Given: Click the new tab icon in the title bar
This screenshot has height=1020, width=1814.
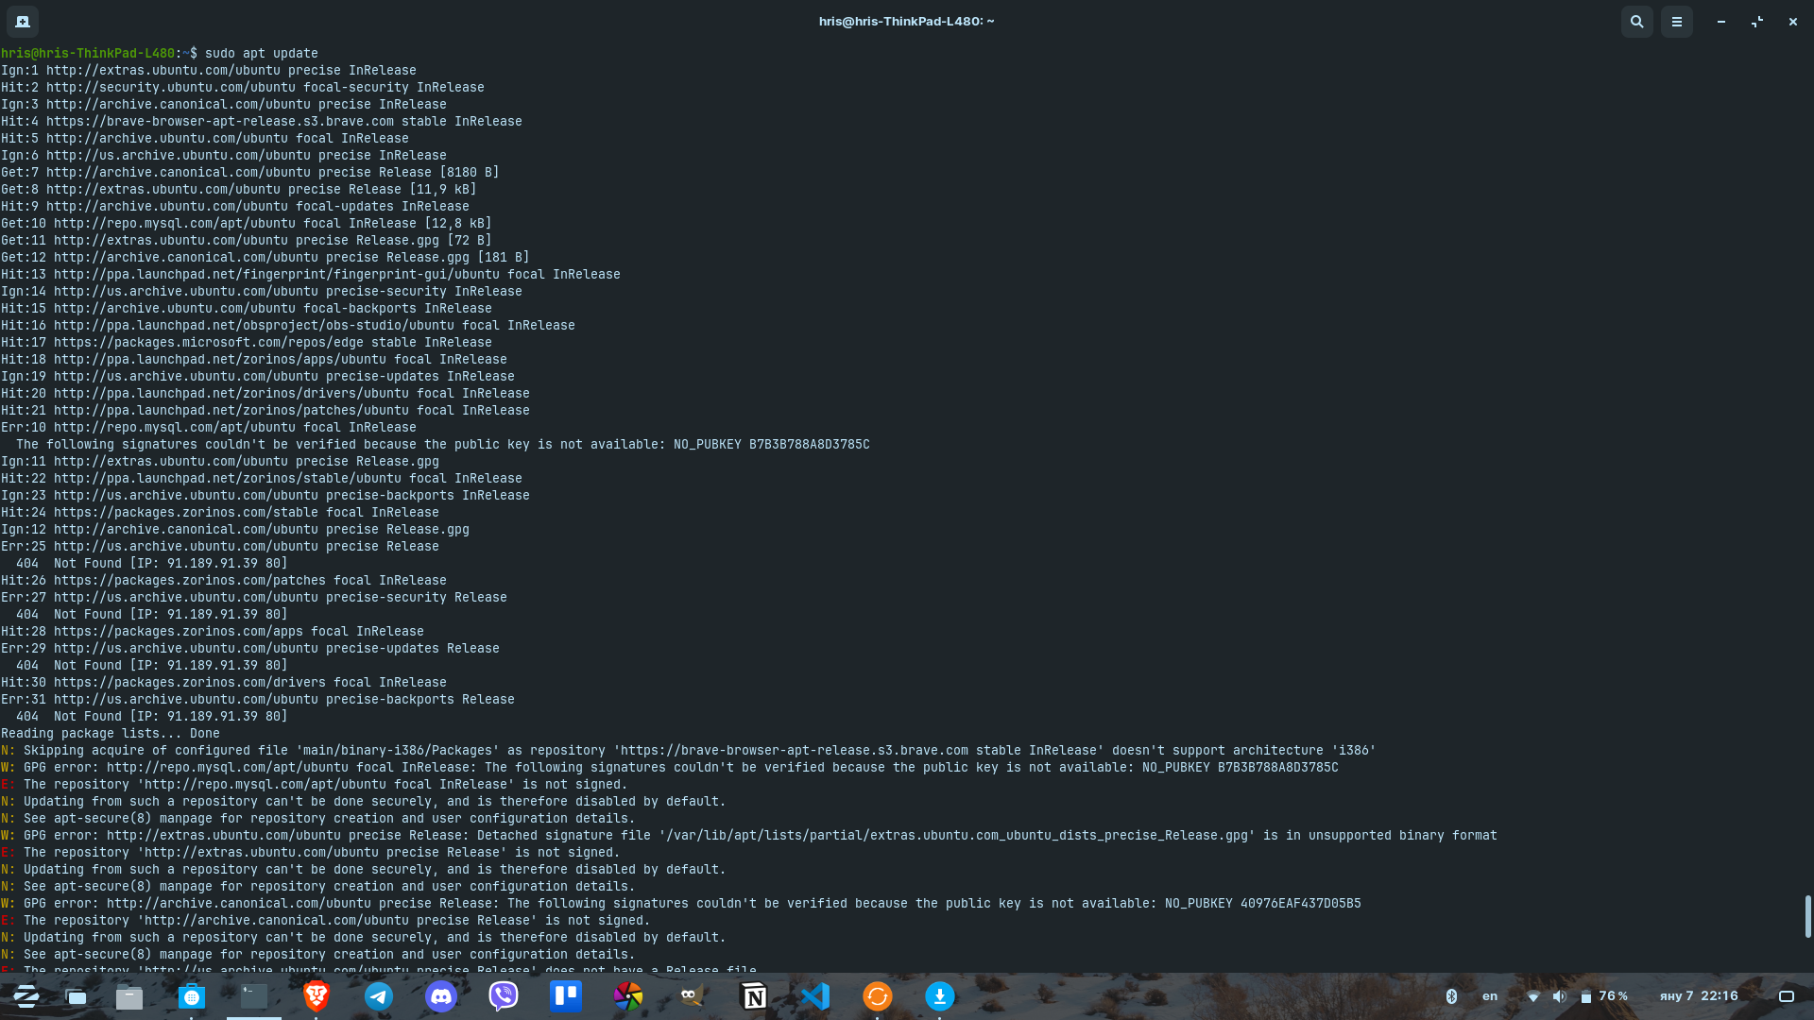Looking at the screenshot, I should [x=23, y=21].
